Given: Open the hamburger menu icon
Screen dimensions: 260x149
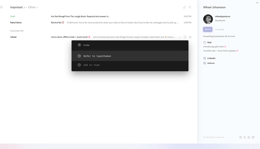Looking at the screenshot, I should coord(1,7).
